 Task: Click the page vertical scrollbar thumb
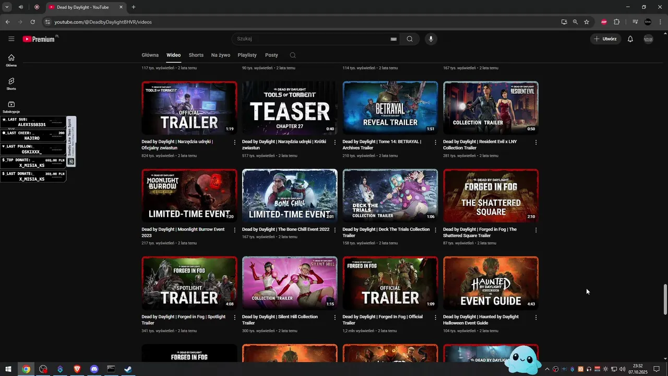[x=665, y=300]
